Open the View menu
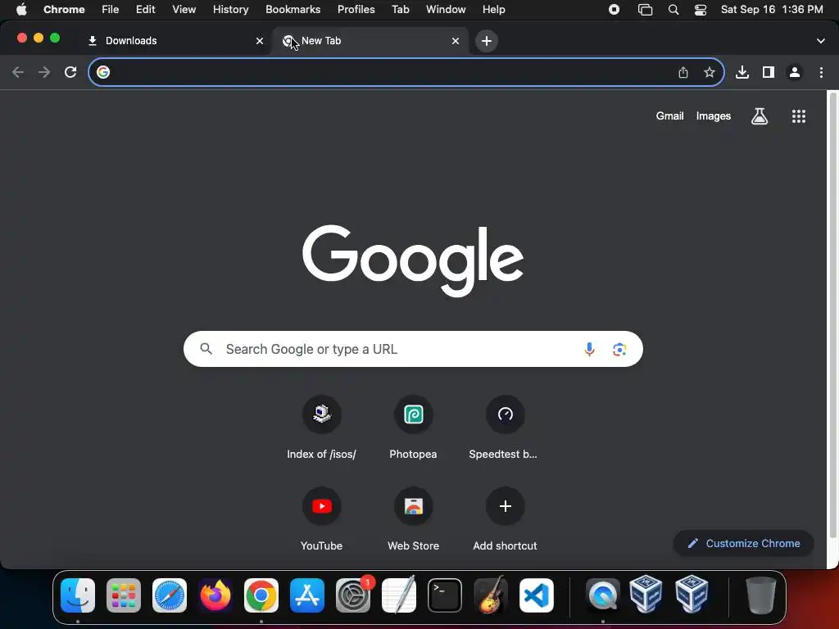This screenshot has height=629, width=839. coord(184,10)
